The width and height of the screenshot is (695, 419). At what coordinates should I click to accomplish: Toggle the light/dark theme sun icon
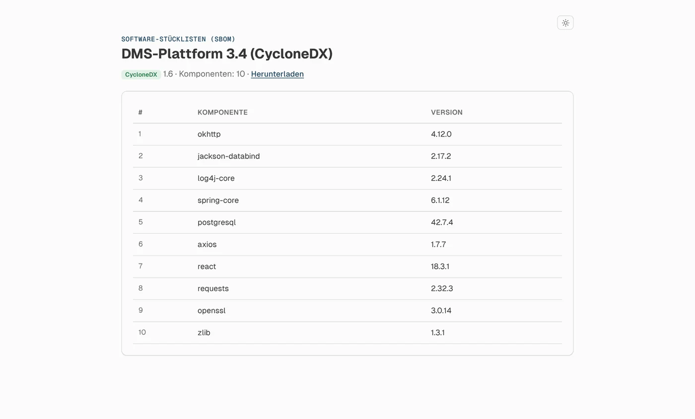point(565,23)
